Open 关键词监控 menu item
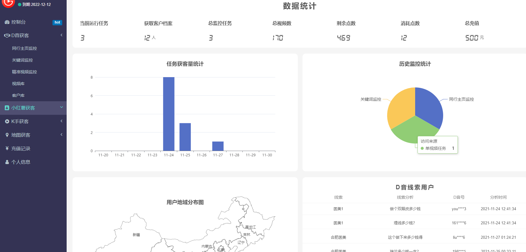The height and width of the screenshot is (252, 526). click(x=22, y=60)
